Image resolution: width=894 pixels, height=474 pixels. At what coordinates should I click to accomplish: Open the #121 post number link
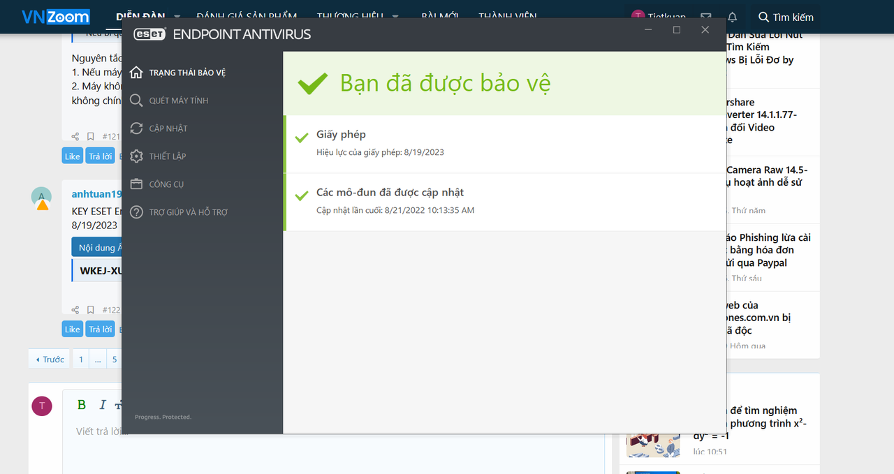point(111,137)
